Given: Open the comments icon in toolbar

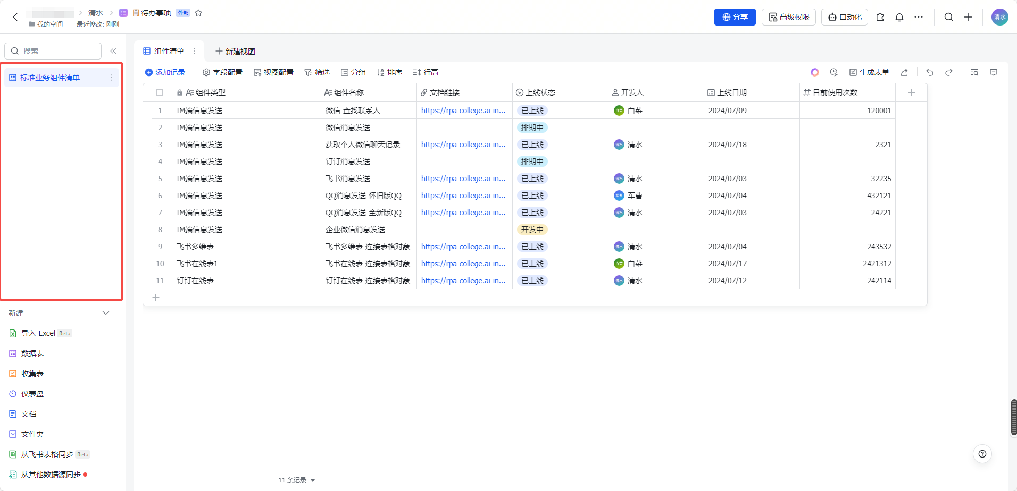Looking at the screenshot, I should (994, 72).
